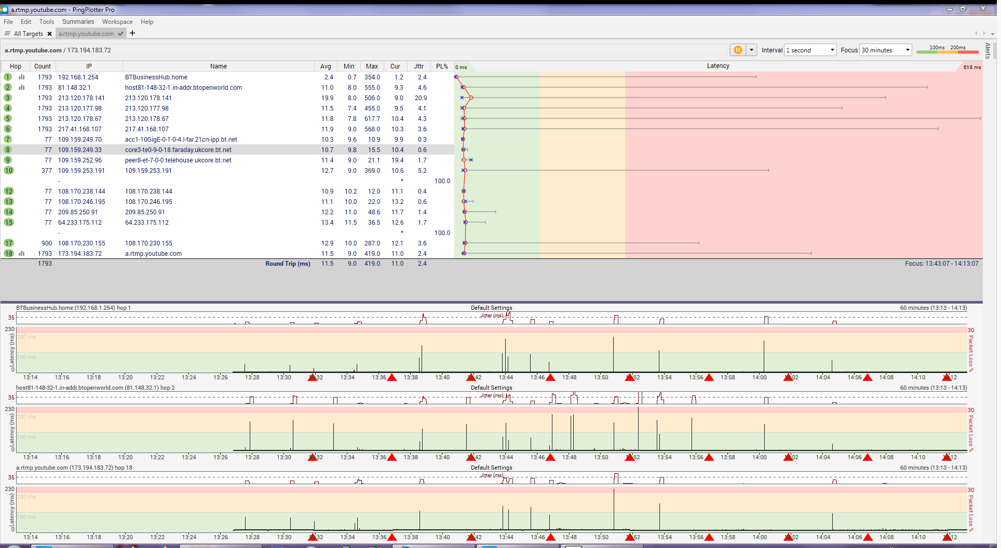This screenshot has height=548, width=1001.
Task: Pause the trace with the orange pause button
Action: [x=738, y=50]
